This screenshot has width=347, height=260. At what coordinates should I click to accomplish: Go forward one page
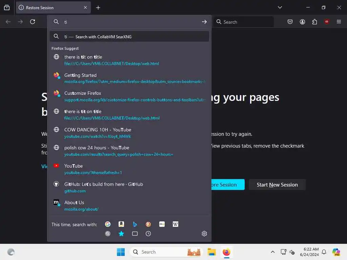[20, 22]
